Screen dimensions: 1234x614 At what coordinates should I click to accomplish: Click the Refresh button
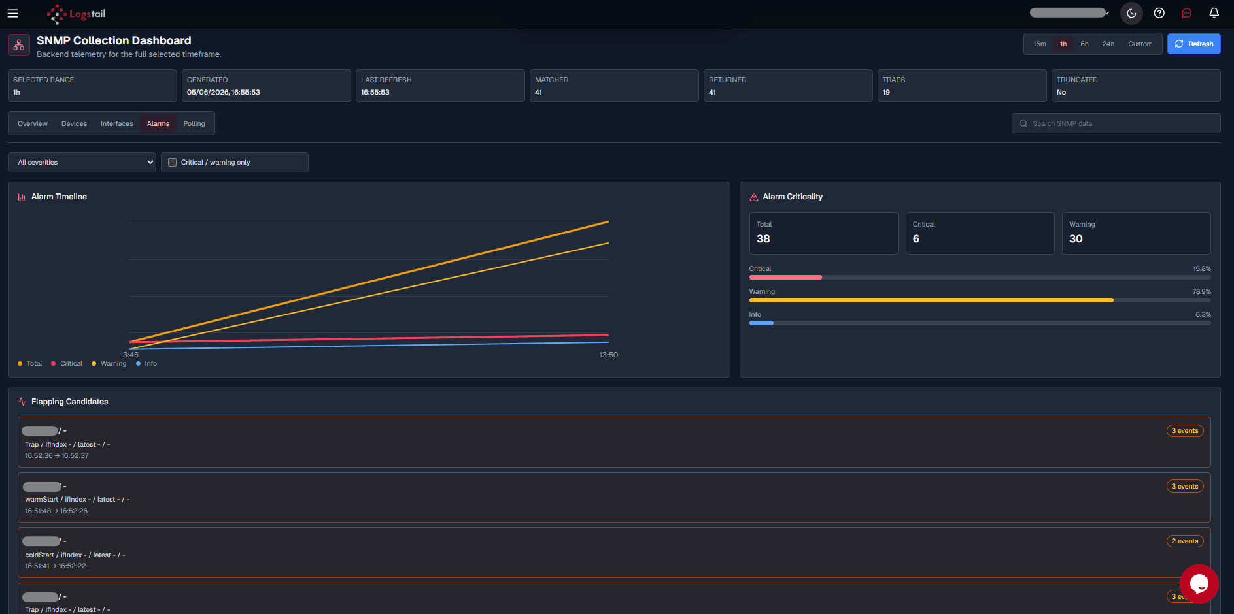click(x=1193, y=44)
